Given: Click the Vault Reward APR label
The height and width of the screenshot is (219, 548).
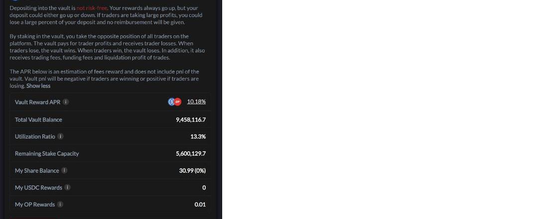Looking at the screenshot, I should [x=37, y=102].
